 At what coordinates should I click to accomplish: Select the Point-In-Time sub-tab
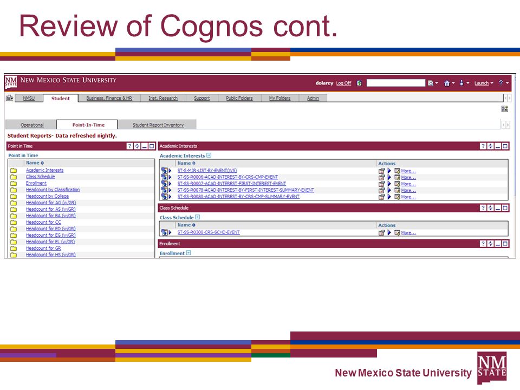[x=88, y=125]
